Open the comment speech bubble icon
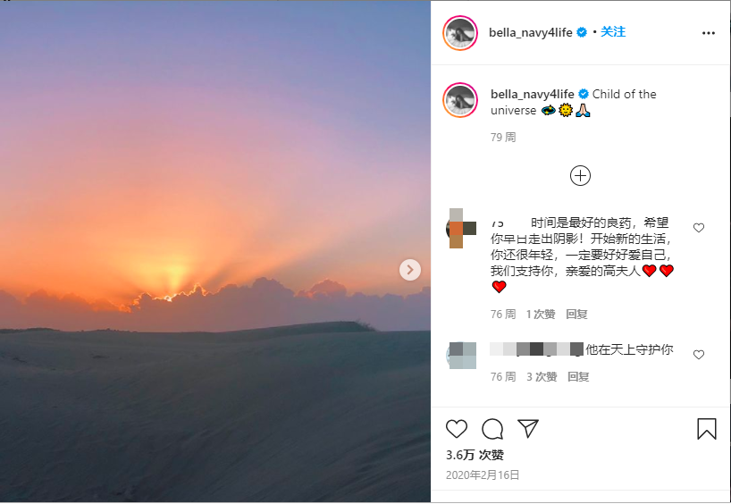The width and height of the screenshot is (731, 504). coord(492,429)
